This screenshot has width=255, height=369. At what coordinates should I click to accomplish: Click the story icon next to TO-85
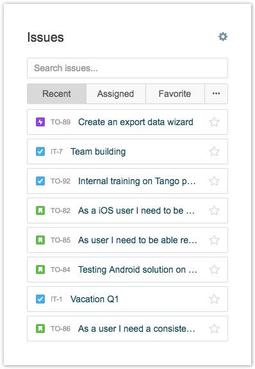pyautogui.click(x=40, y=240)
